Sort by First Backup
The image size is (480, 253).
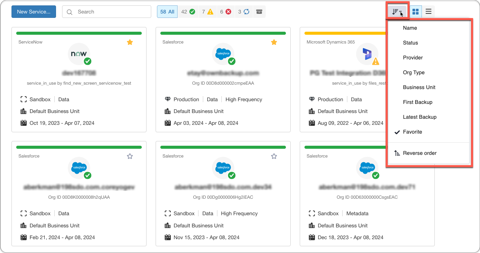pyautogui.click(x=429, y=102)
